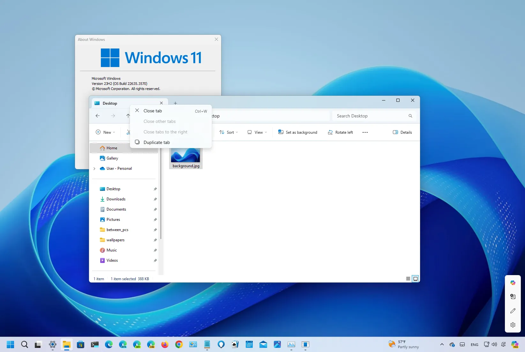Choose Close tab from context menu

point(171,111)
